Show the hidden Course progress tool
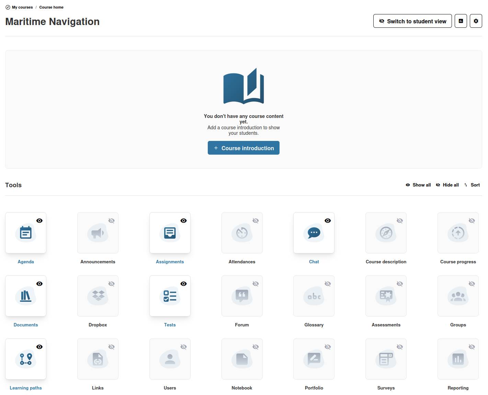This screenshot has width=488, height=395. coord(472,221)
